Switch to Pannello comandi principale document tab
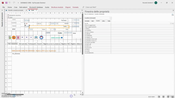Viewport: 175px width, 98px height. (x=16, y=10)
